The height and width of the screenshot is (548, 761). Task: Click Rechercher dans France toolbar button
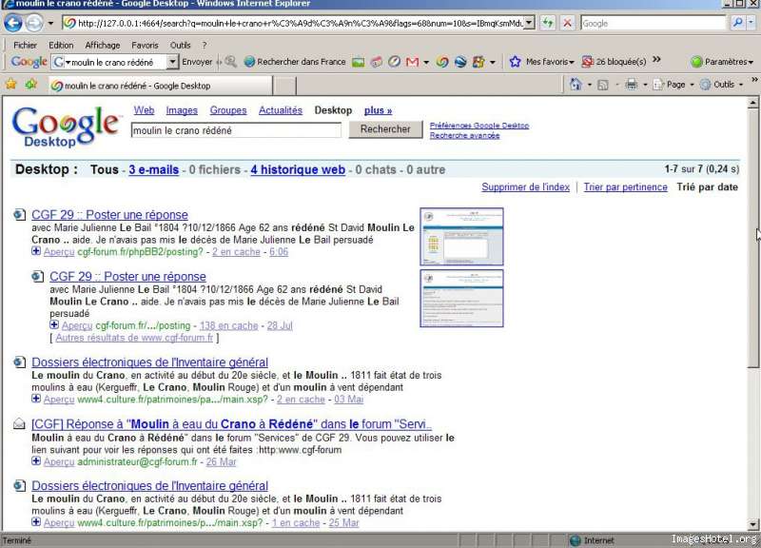click(295, 62)
